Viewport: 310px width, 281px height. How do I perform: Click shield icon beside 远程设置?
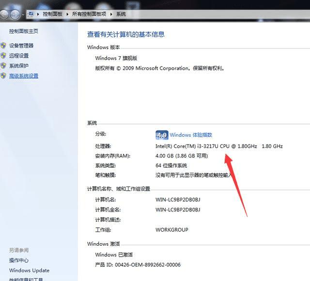[x=3, y=56]
